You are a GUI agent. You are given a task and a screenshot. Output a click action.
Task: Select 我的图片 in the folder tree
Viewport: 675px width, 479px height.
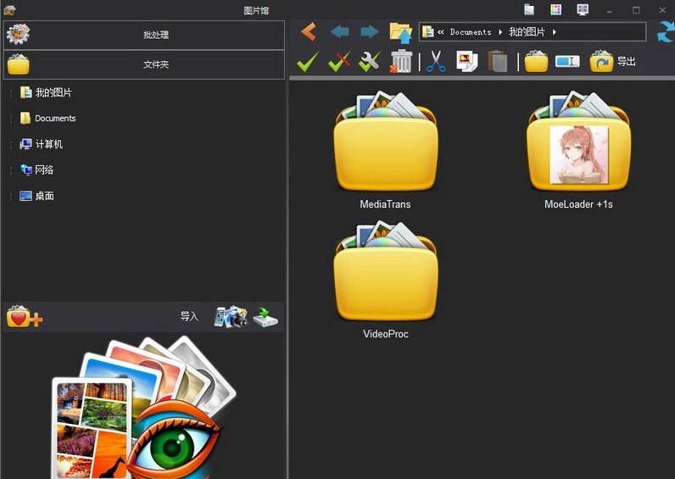(53, 92)
